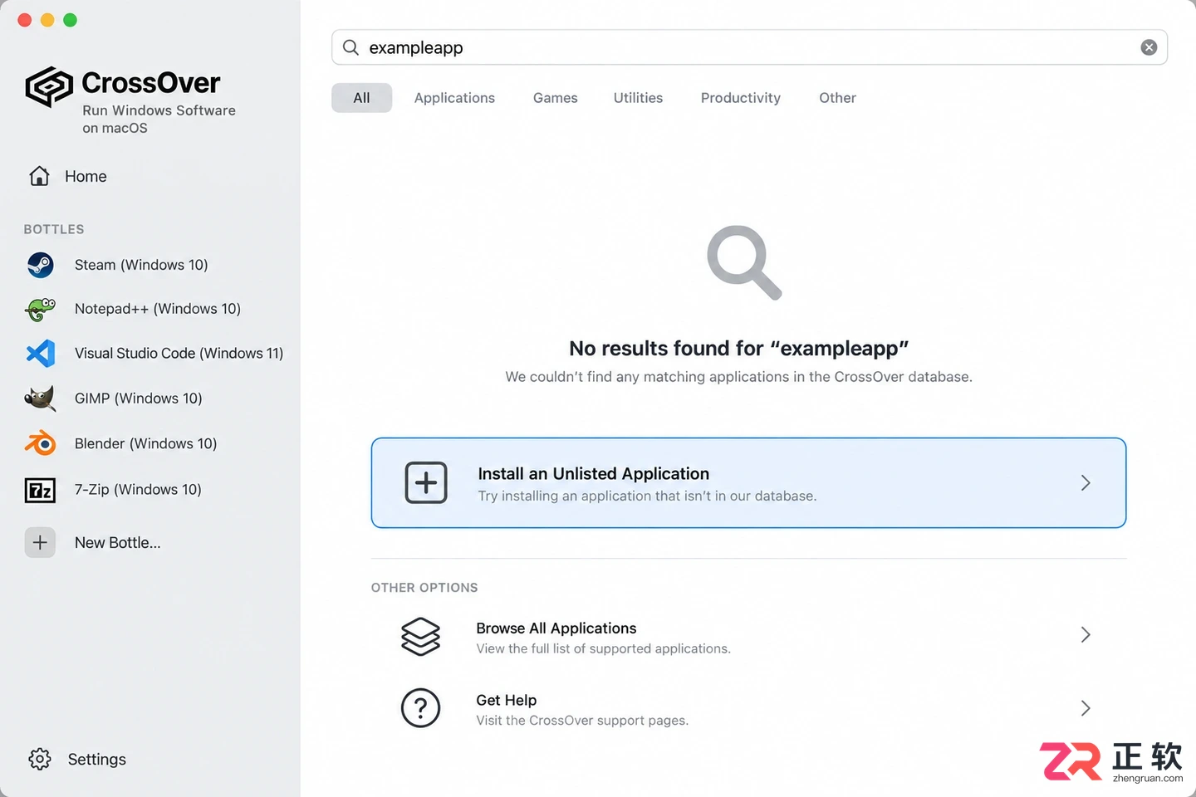Expand the Browse All Applications chevron
This screenshot has width=1196, height=797.
click(1086, 635)
